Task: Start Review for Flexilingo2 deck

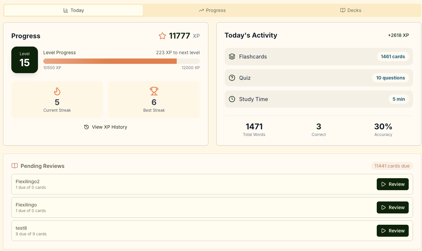Action: tap(392, 184)
